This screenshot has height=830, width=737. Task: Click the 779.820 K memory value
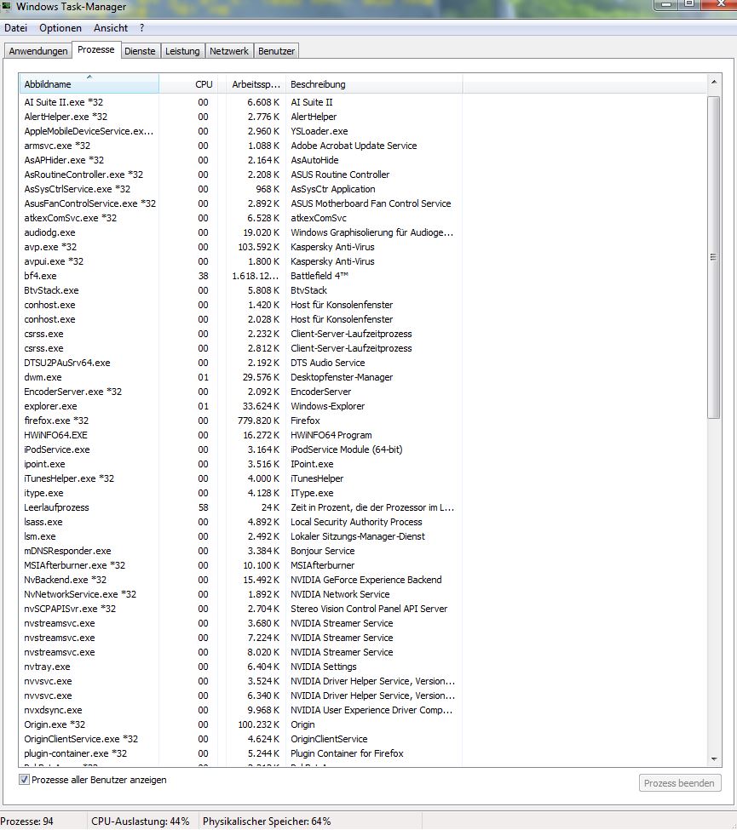pos(258,421)
